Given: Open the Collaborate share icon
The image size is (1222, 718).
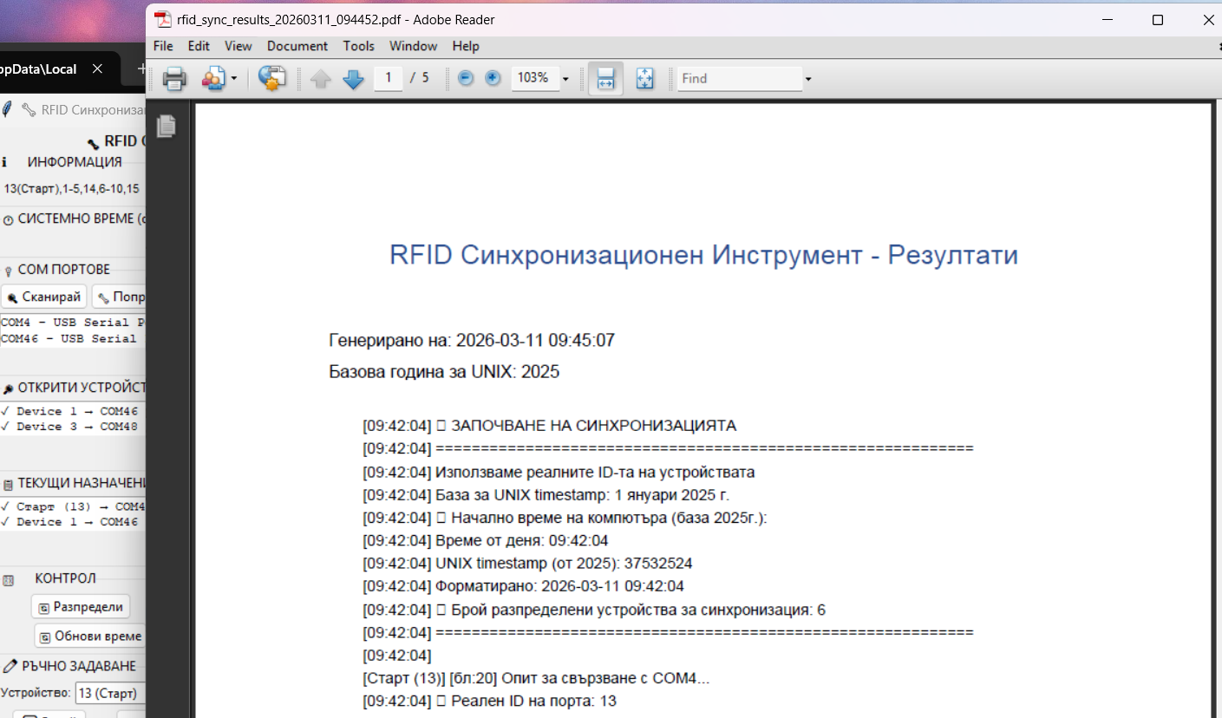Looking at the screenshot, I should [212, 79].
